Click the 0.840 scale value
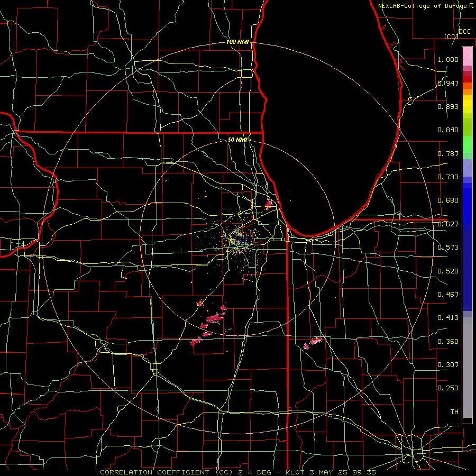The width and height of the screenshot is (476, 476). coord(448,130)
